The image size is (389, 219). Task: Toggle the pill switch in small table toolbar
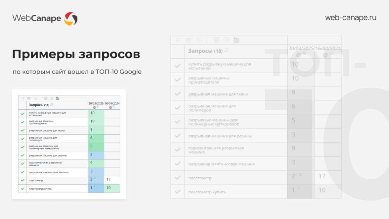(29, 99)
